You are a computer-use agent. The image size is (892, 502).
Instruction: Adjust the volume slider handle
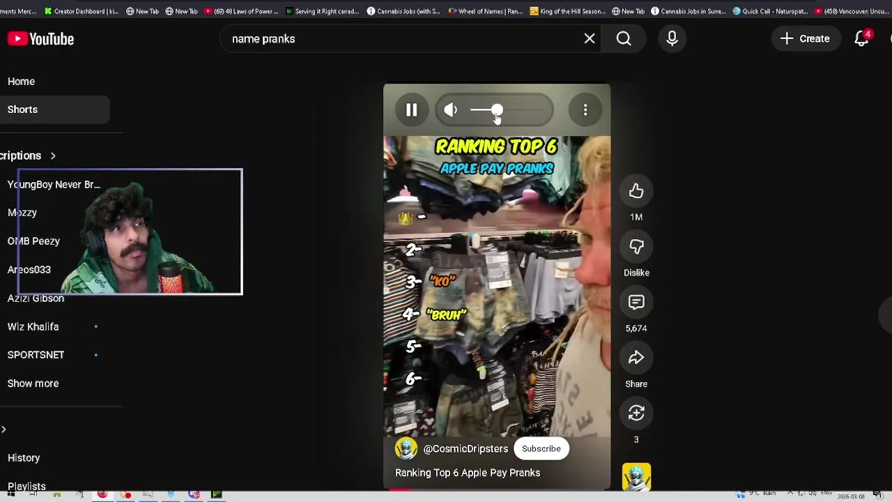click(497, 110)
